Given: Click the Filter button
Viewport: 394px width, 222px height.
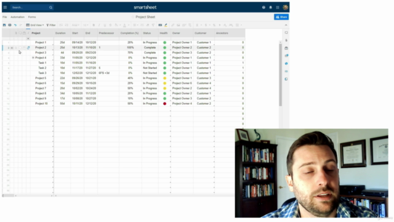Looking at the screenshot, I should click(51, 25).
